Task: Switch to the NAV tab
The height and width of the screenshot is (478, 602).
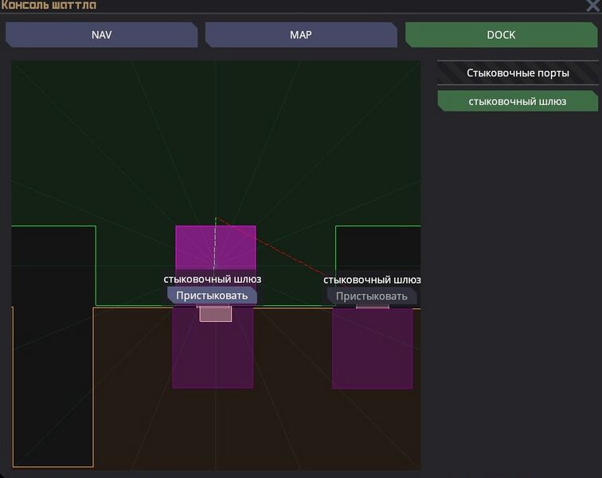Action: (x=101, y=35)
